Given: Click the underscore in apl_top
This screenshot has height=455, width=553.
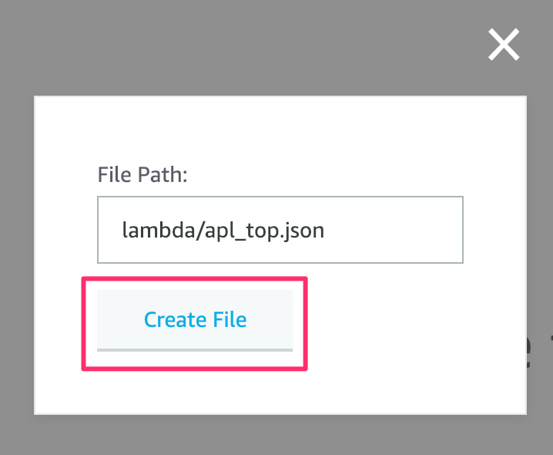Looking at the screenshot, I should pyautogui.click(x=235, y=240).
